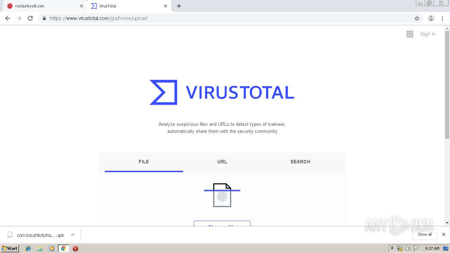Click the lock icon in address bar
The image size is (450, 253).
coord(44,18)
